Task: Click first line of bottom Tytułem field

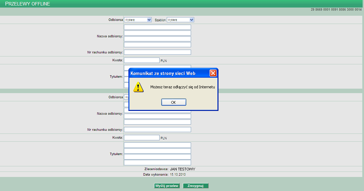Action: point(158,145)
